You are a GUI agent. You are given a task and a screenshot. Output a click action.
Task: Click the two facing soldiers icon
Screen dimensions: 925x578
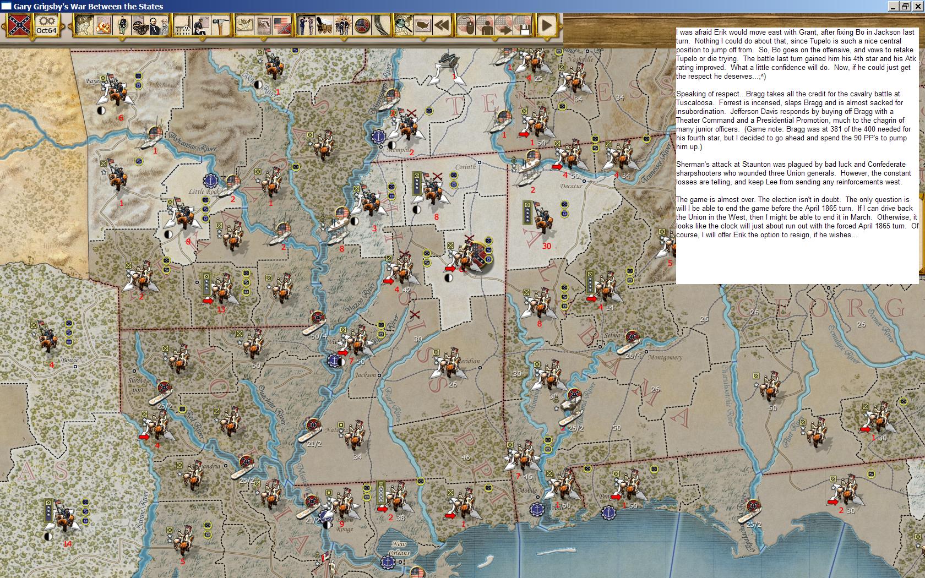pos(306,25)
